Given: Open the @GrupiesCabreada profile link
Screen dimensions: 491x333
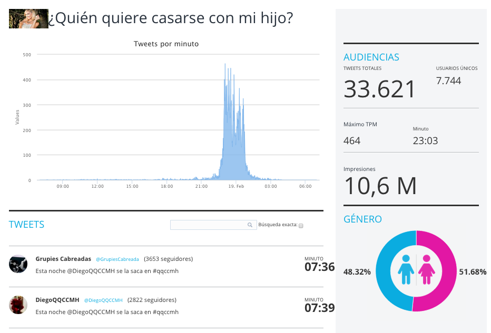Looking at the screenshot, I should point(117,259).
